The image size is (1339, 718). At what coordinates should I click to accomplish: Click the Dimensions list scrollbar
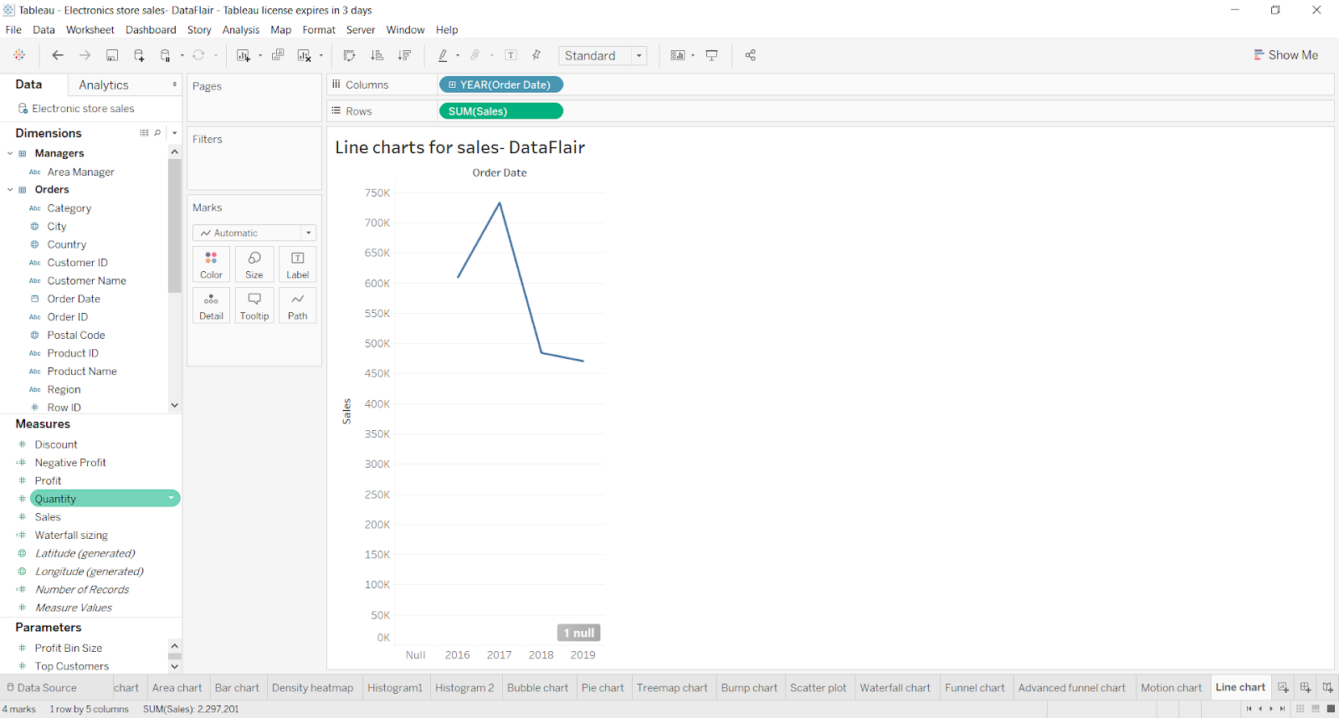click(174, 226)
